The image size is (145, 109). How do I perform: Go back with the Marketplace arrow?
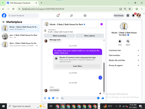click(x=3, y=22)
